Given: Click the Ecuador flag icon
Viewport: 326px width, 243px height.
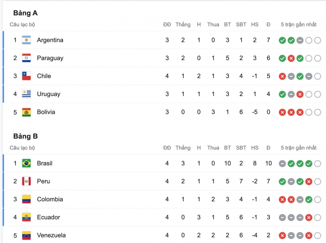Looking at the screenshot, I should [26, 217].
